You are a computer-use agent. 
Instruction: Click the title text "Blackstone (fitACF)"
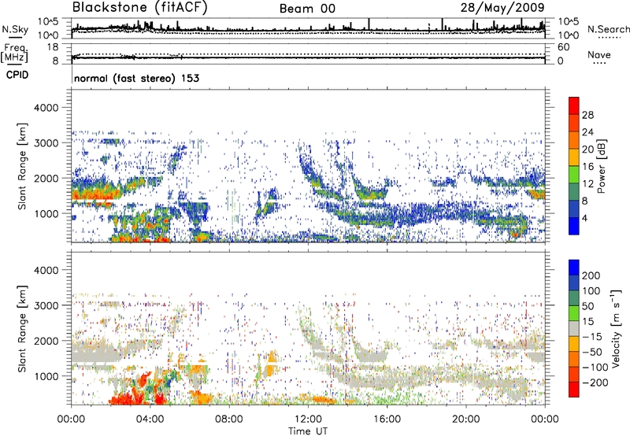point(140,8)
